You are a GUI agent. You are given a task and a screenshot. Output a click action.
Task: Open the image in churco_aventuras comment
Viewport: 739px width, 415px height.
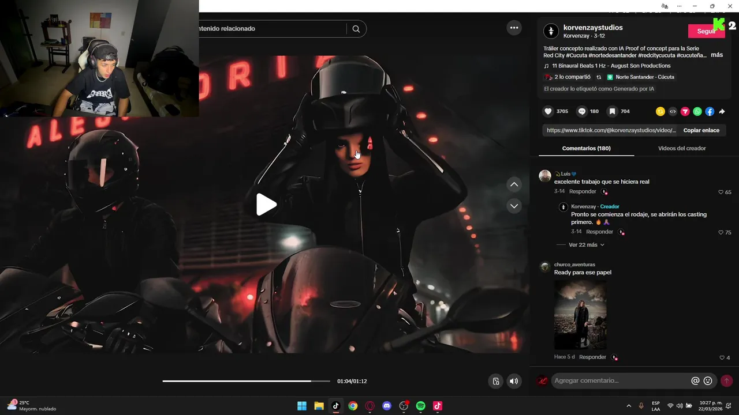click(x=580, y=315)
